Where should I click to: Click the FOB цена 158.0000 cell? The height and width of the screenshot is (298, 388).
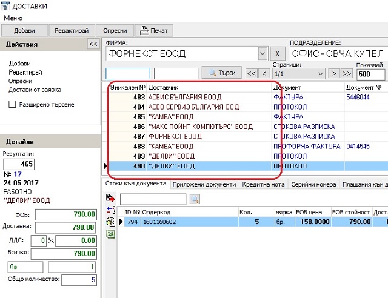[x=313, y=222]
